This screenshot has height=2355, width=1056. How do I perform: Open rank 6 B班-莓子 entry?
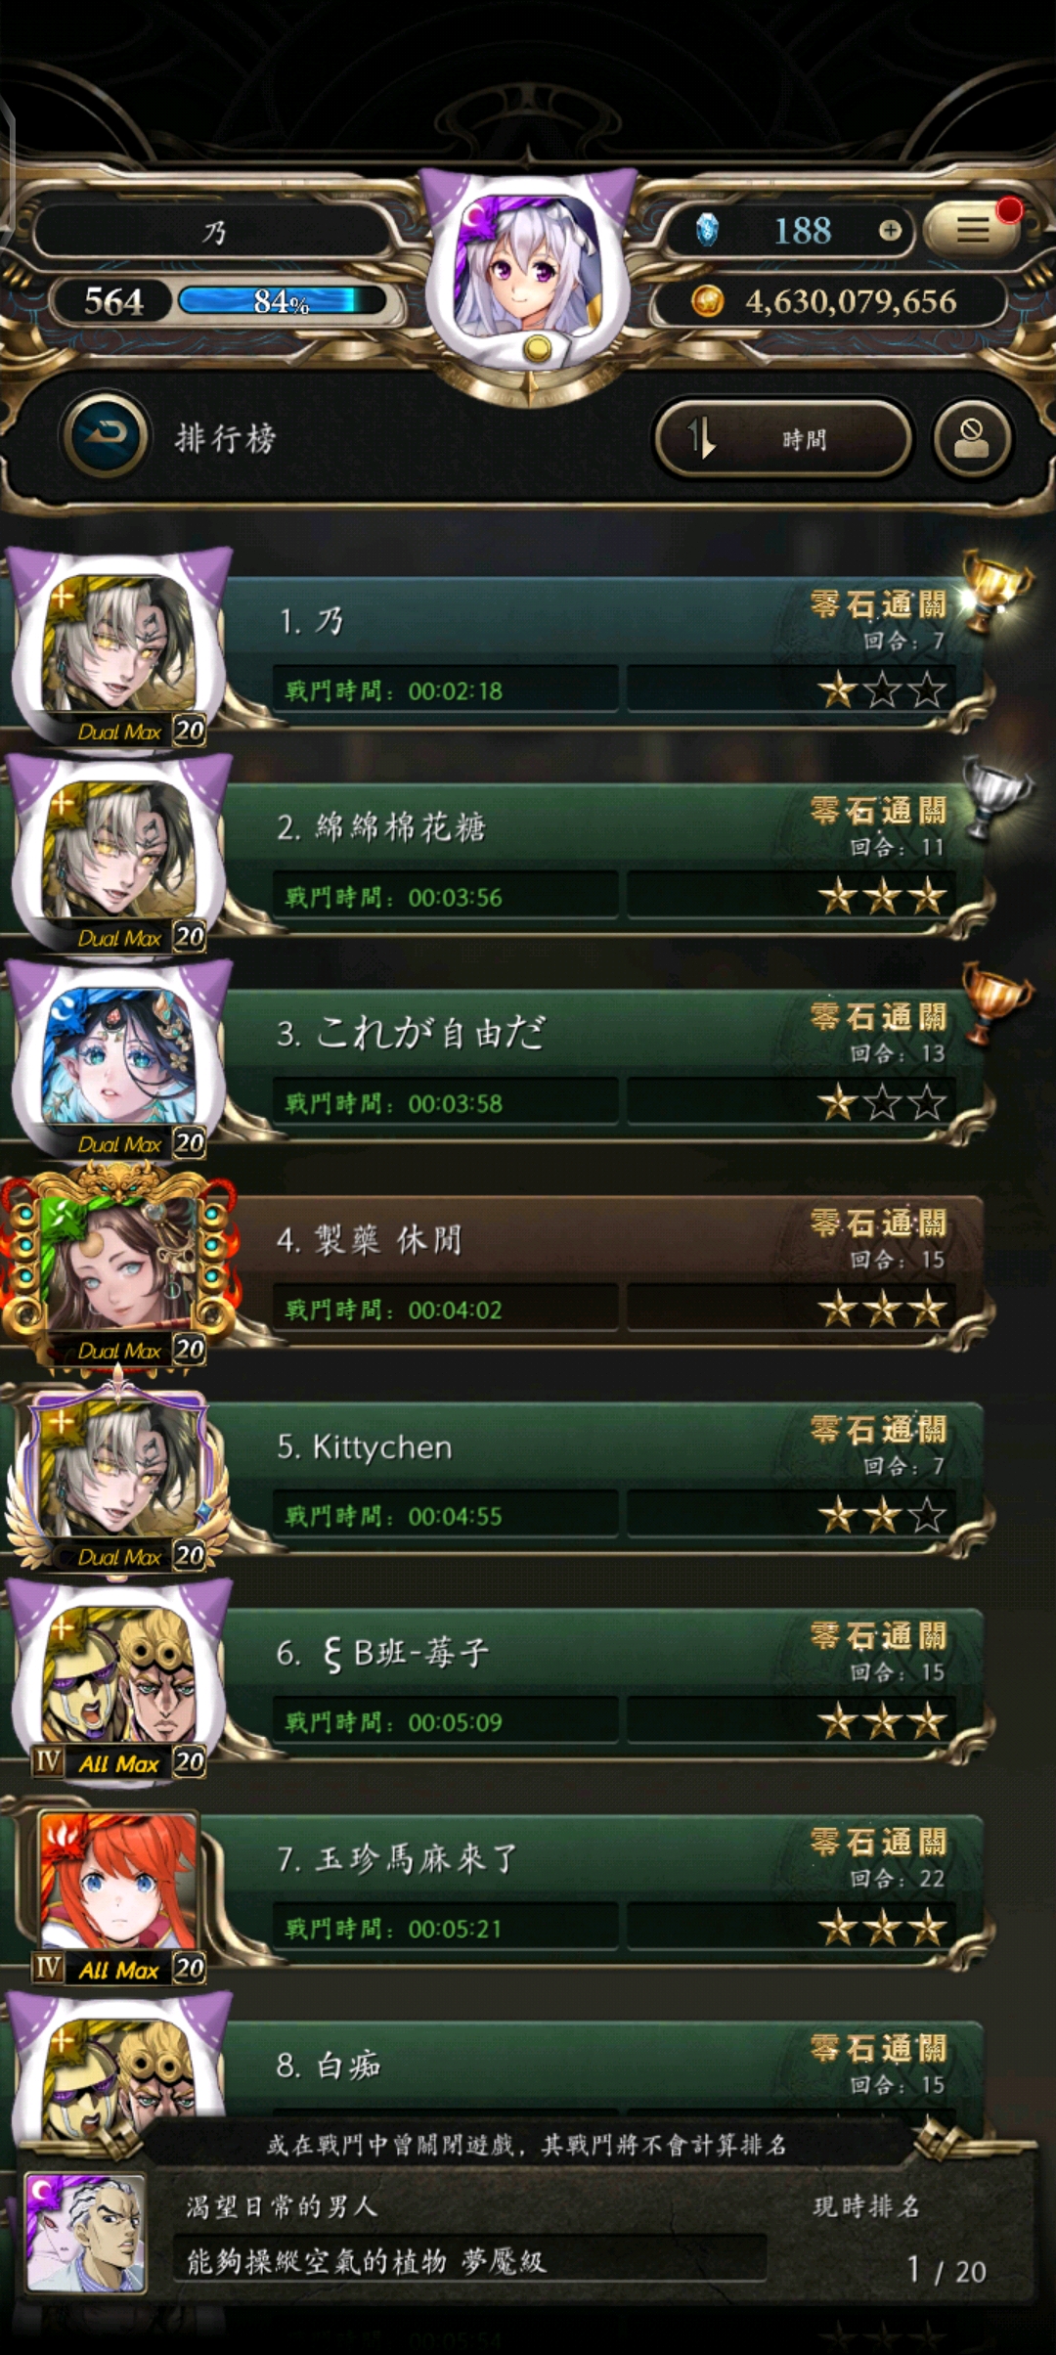[x=604, y=1684]
